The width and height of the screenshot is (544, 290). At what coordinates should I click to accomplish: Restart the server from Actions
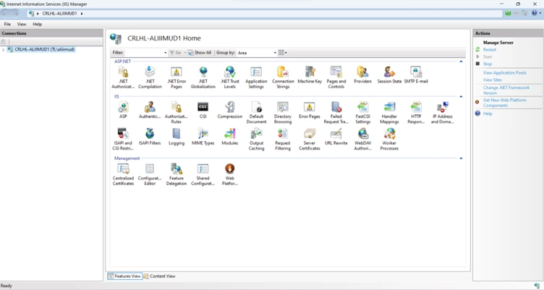coord(490,50)
